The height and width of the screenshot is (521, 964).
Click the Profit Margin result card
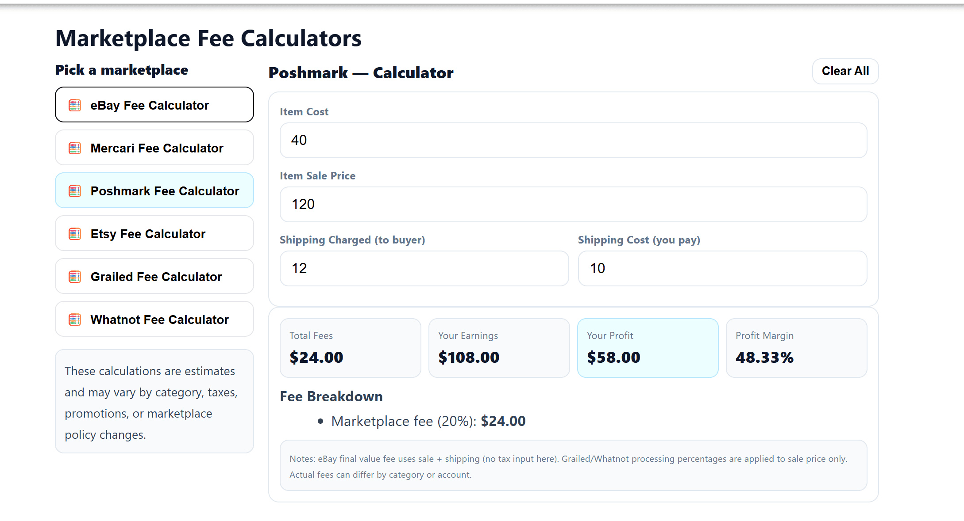tap(796, 348)
